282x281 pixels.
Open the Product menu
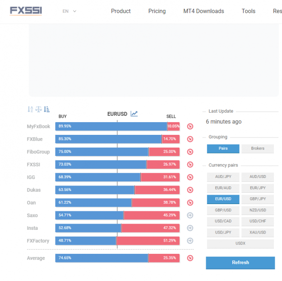[120, 11]
